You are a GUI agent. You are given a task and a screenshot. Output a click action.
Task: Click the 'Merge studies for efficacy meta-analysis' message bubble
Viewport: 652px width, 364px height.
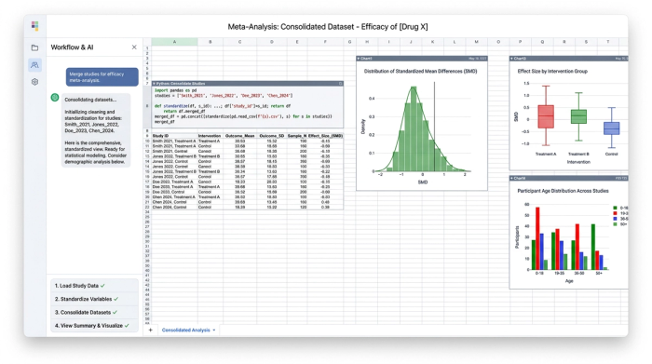[102, 77]
